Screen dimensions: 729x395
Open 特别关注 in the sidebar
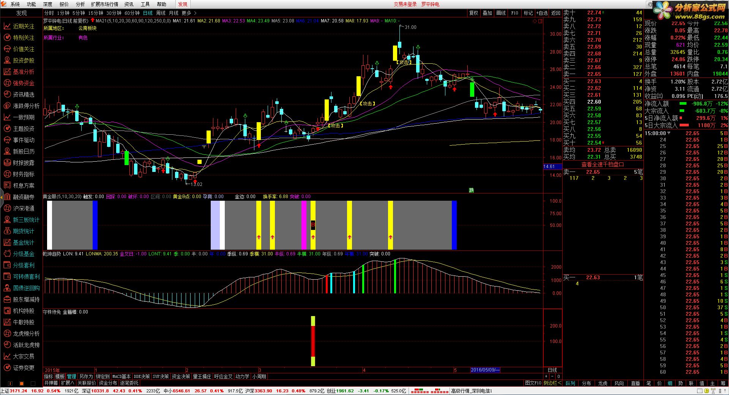coord(19,38)
